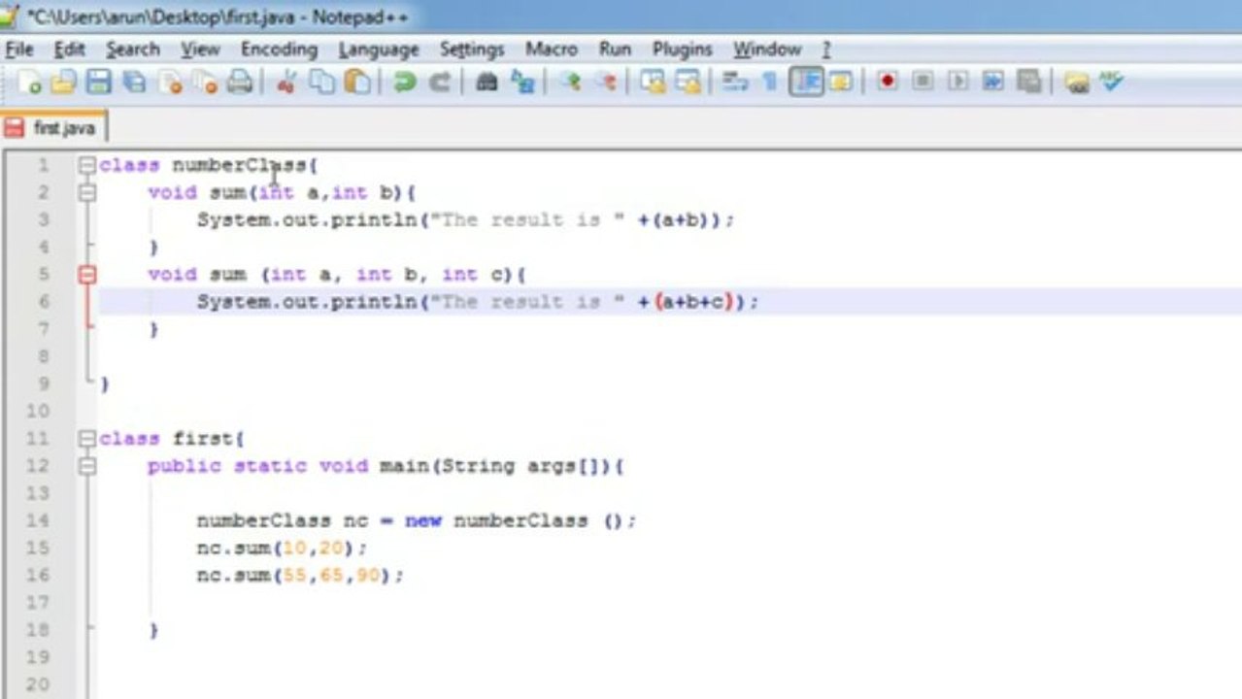Screen dimensions: 1242x699
Task: Click Synchronize Horizontal Scrolling icon
Action: [x=688, y=83]
